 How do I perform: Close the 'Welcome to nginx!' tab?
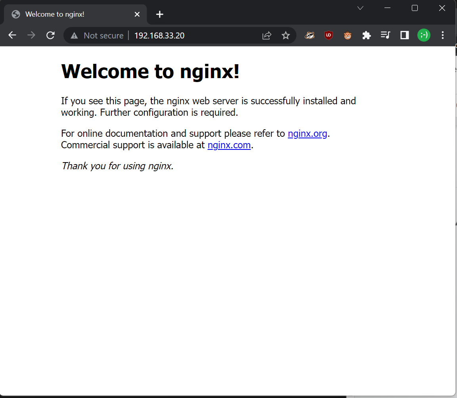point(137,14)
